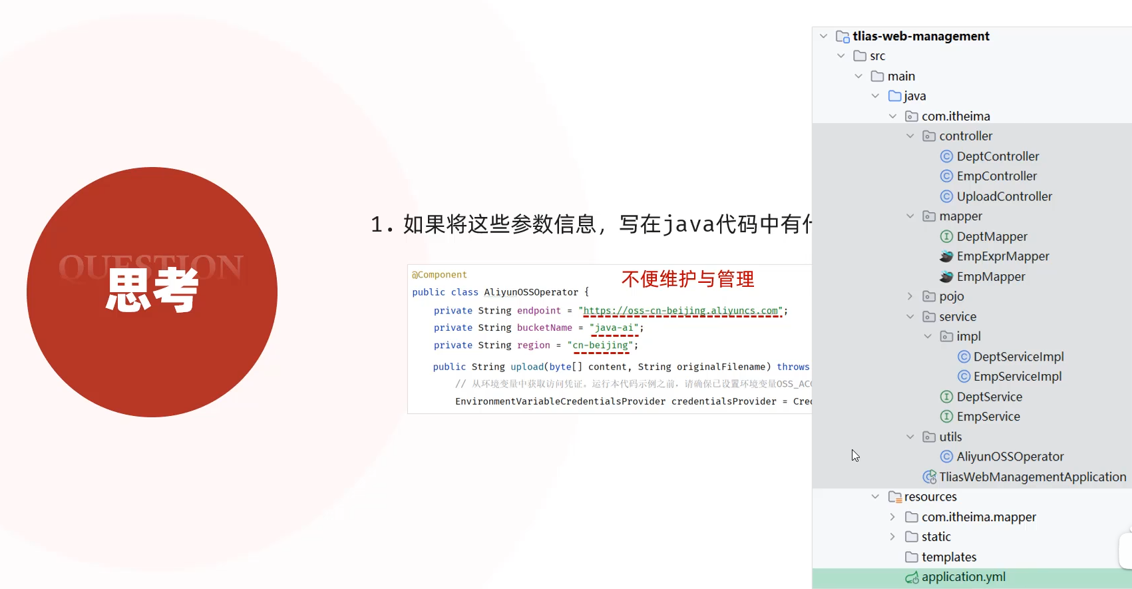The image size is (1132, 589).
Task: Click the templates folder icon
Action: click(912, 557)
